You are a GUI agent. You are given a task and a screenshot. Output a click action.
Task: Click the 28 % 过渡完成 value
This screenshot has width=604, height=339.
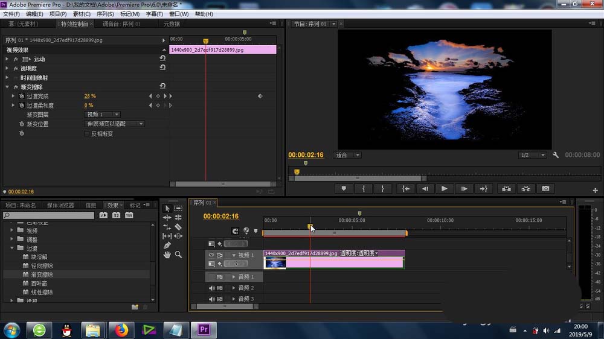point(89,96)
